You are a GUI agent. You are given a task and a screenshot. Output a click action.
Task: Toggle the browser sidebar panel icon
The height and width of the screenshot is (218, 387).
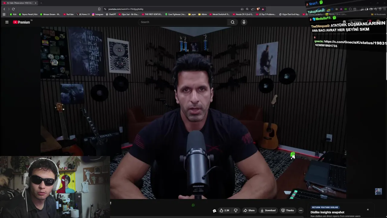click(366, 9)
